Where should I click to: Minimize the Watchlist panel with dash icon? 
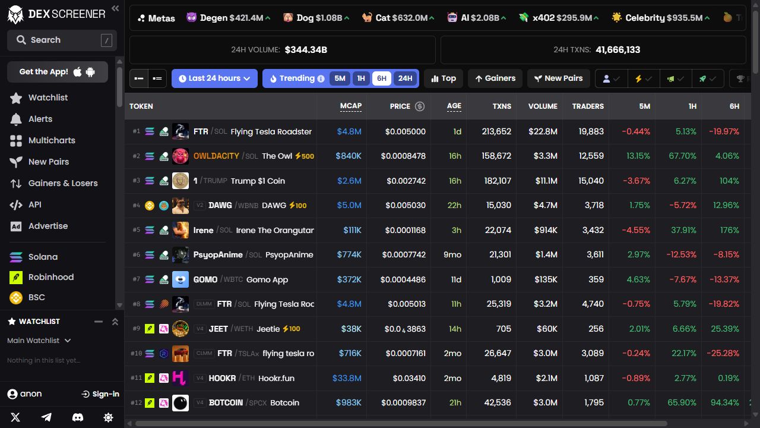99,322
